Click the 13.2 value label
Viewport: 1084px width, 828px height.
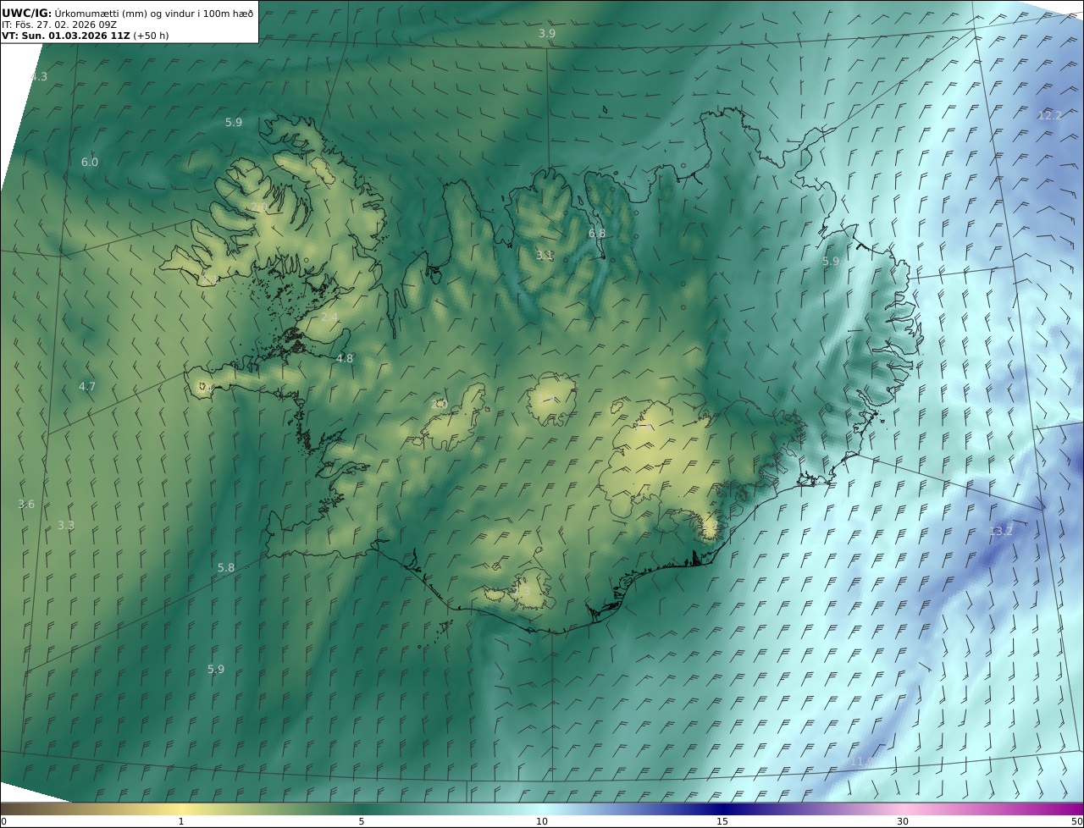pyautogui.click(x=1001, y=532)
